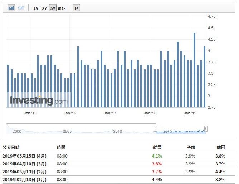This screenshot has height=184, width=239.
Task: Click the 2005 area in the navigator timeline
Action: (x=67, y=131)
